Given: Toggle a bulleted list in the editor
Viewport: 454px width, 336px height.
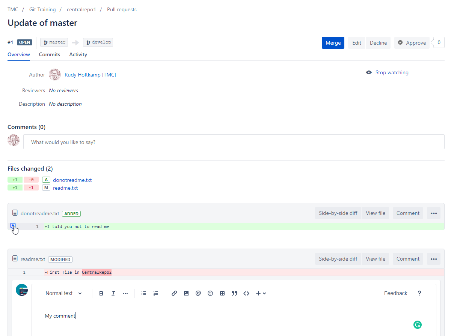Looking at the screenshot, I should click(x=144, y=293).
